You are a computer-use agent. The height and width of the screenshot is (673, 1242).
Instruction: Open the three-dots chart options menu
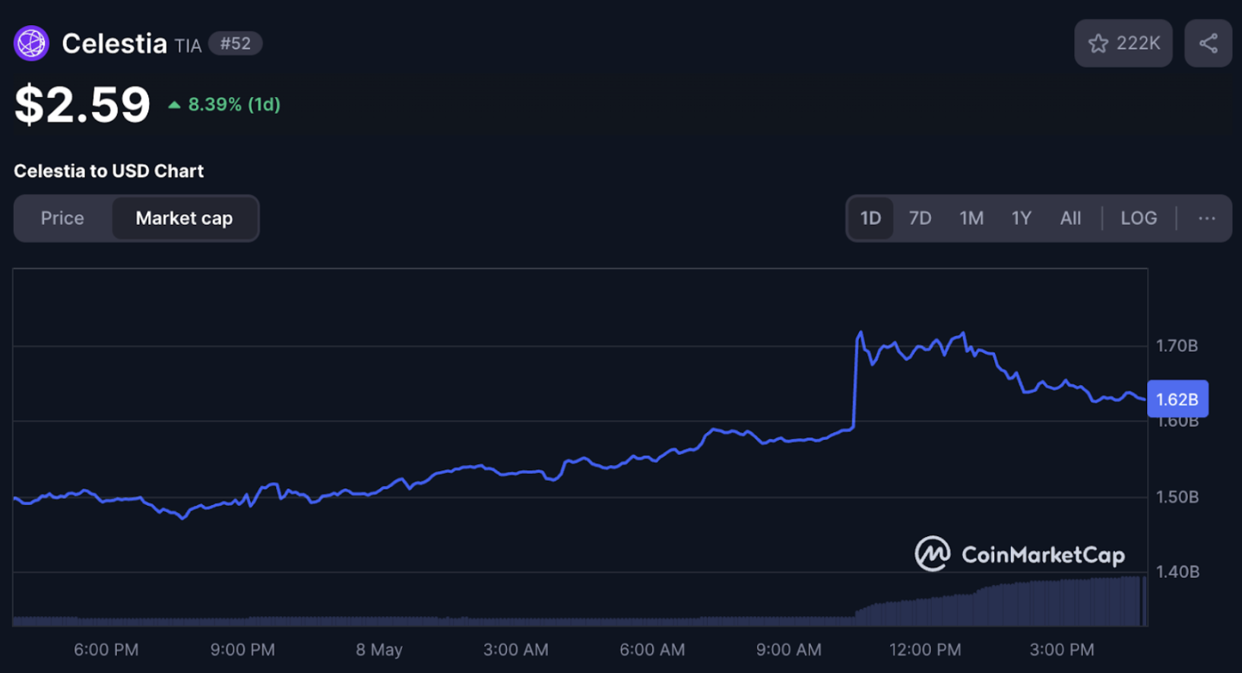[1207, 219]
